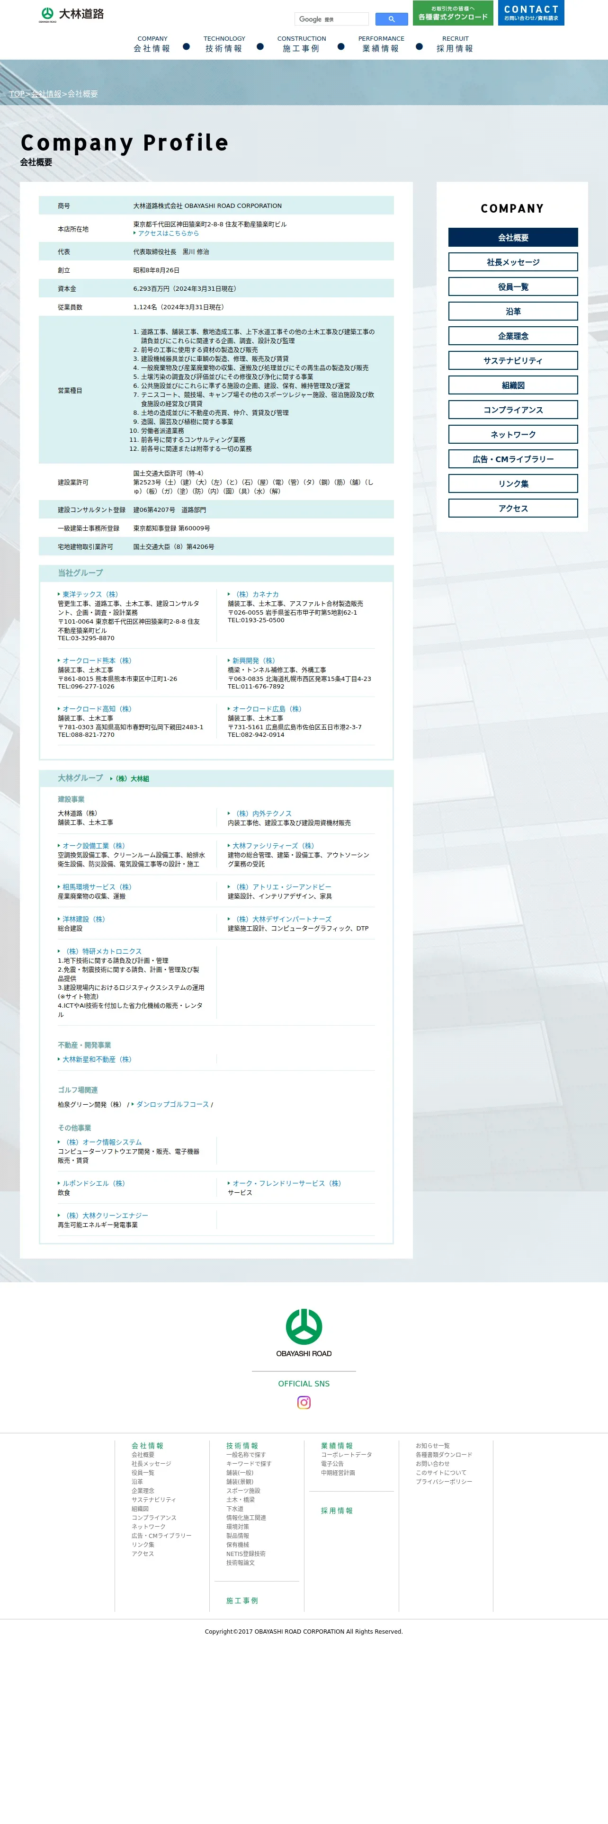Open ルポンドシエル（株） link
Viewport: 608px width, 1824px height.
93,1183
